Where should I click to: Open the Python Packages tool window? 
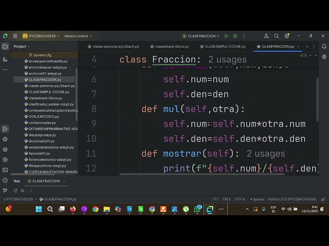(5, 139)
